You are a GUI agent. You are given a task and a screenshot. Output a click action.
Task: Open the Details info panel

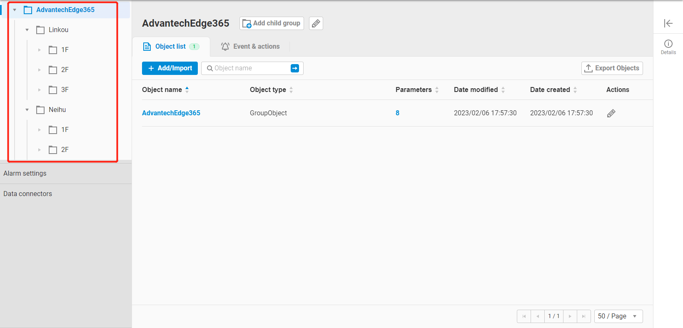click(x=668, y=47)
